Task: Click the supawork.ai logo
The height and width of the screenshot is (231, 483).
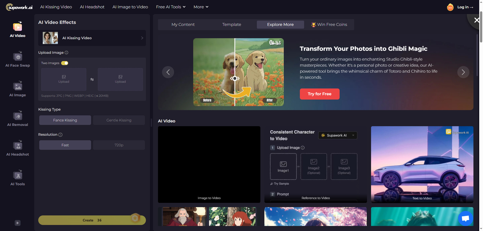Action: 19,7
